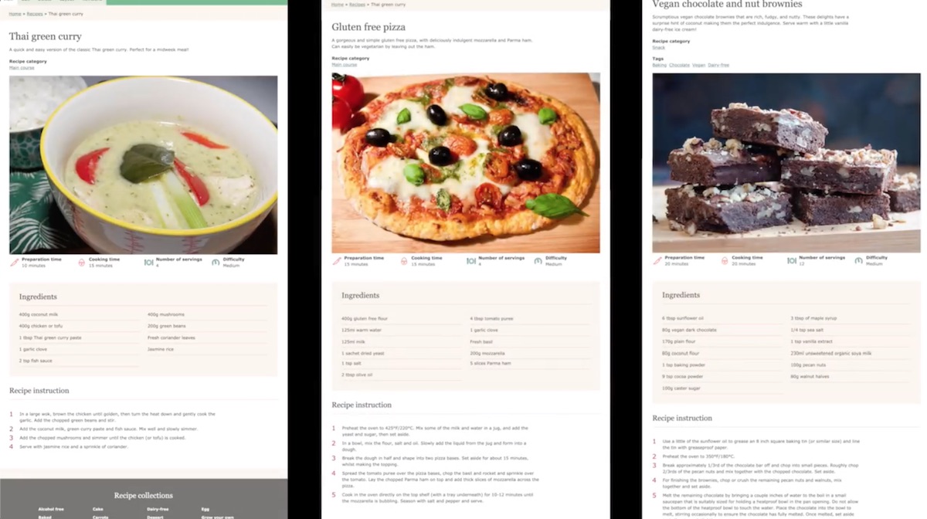
Task: Click preparation time icon under pizza photo
Action: tap(337, 261)
